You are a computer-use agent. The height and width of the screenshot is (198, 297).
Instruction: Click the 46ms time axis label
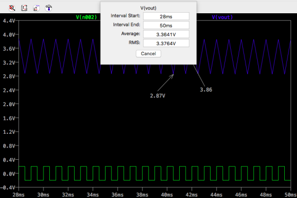point(241,195)
